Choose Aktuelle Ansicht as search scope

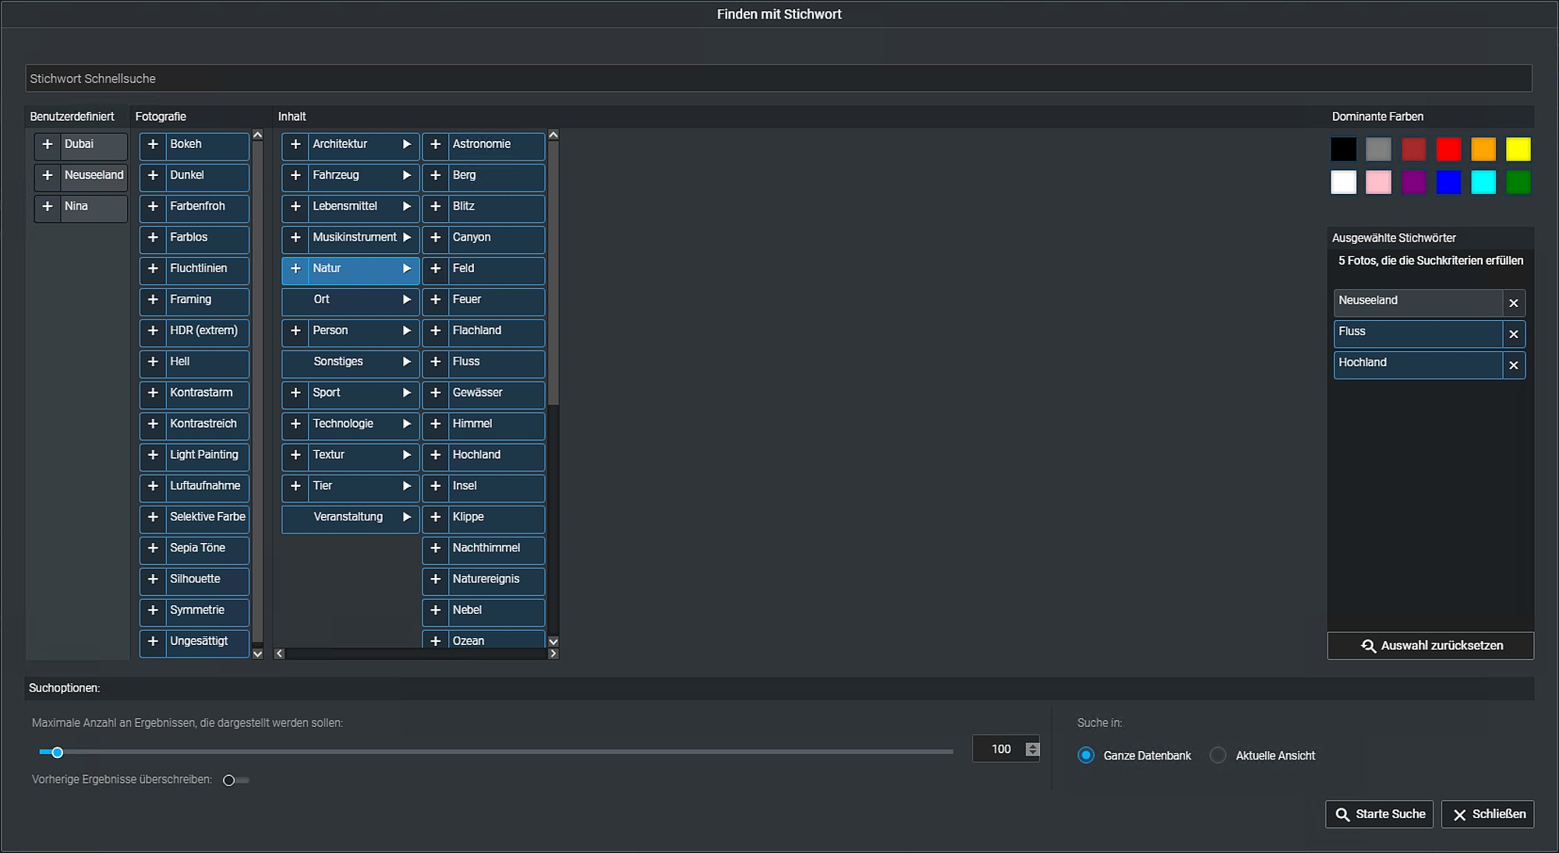click(x=1218, y=756)
